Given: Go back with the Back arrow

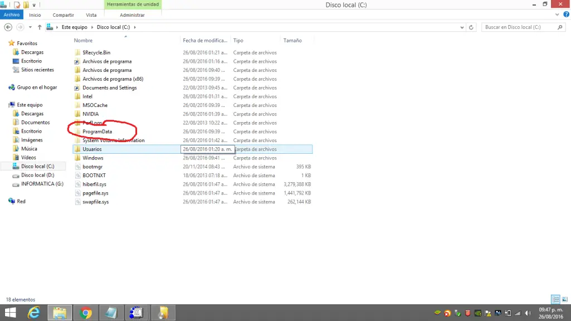Looking at the screenshot, I should coord(8,27).
